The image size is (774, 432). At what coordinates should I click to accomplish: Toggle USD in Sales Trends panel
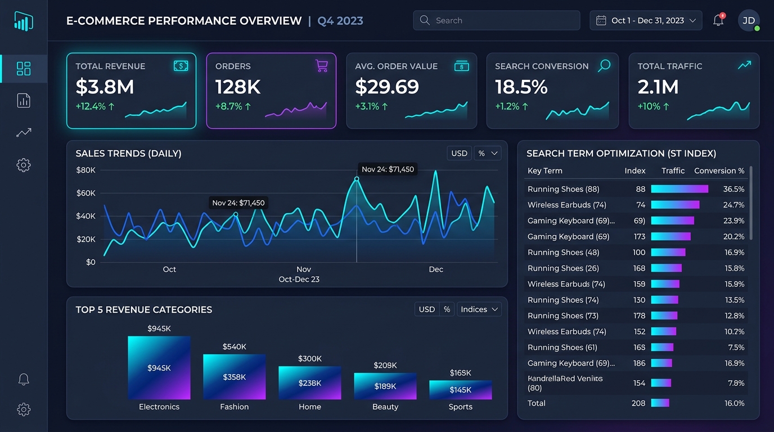tap(460, 153)
